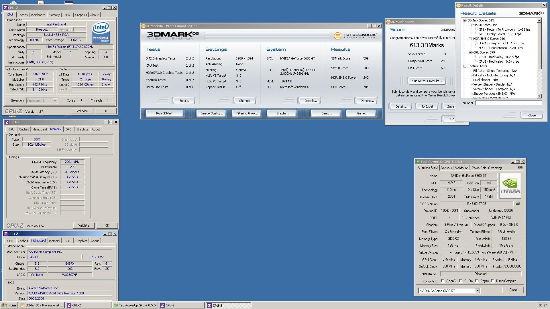Open the Caches tab in top CPU-Z window
Image resolution: width=550 pixels, height=309 pixels.
tap(22, 15)
